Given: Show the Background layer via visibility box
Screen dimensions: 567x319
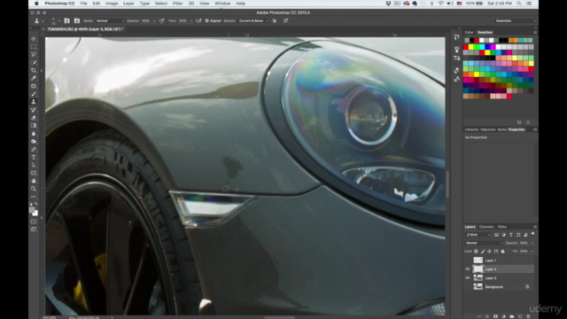Looking at the screenshot, I should point(468,287).
